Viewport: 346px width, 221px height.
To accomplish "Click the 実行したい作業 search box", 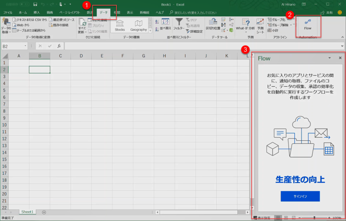I will click(x=193, y=13).
